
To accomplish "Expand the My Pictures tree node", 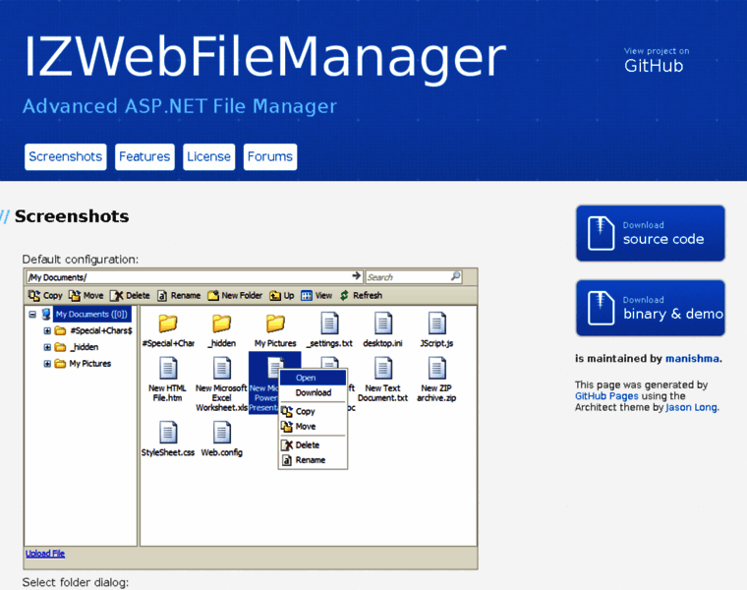I will 47,364.
